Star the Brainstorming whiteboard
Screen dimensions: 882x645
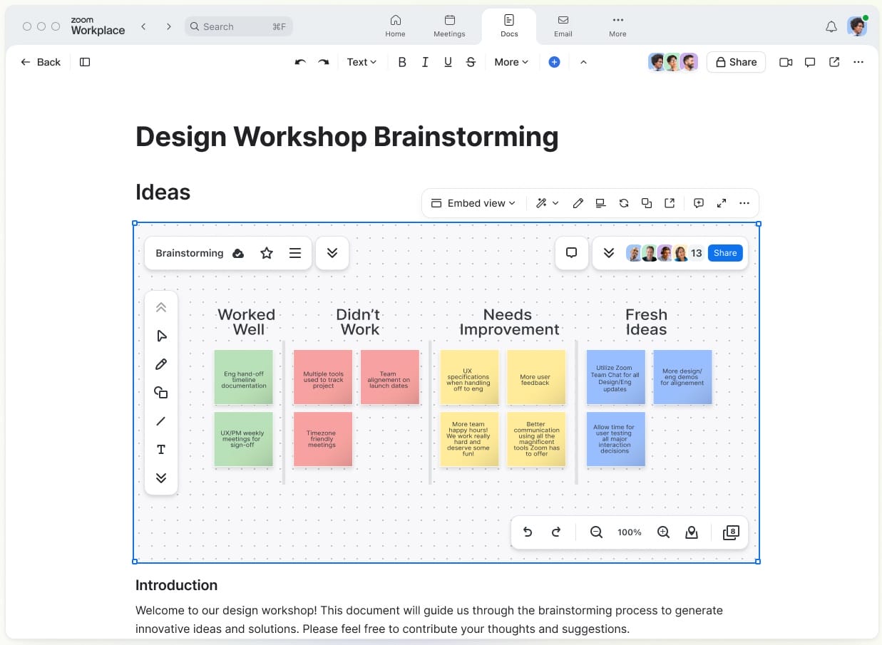(267, 253)
